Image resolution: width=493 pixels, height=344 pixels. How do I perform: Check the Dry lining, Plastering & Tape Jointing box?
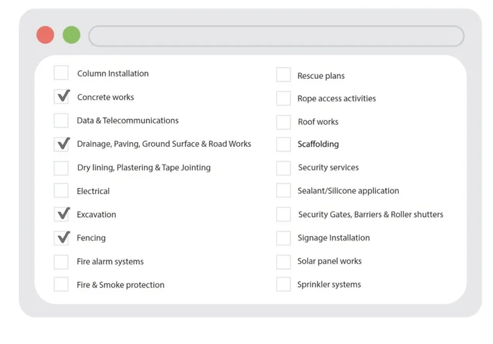(61, 168)
